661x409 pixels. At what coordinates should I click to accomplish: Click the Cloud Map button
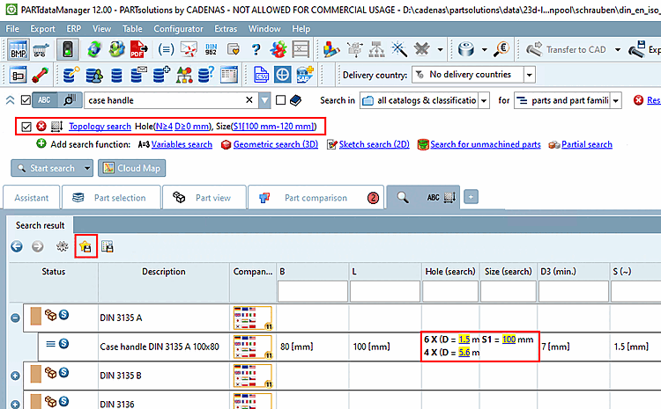tap(132, 168)
